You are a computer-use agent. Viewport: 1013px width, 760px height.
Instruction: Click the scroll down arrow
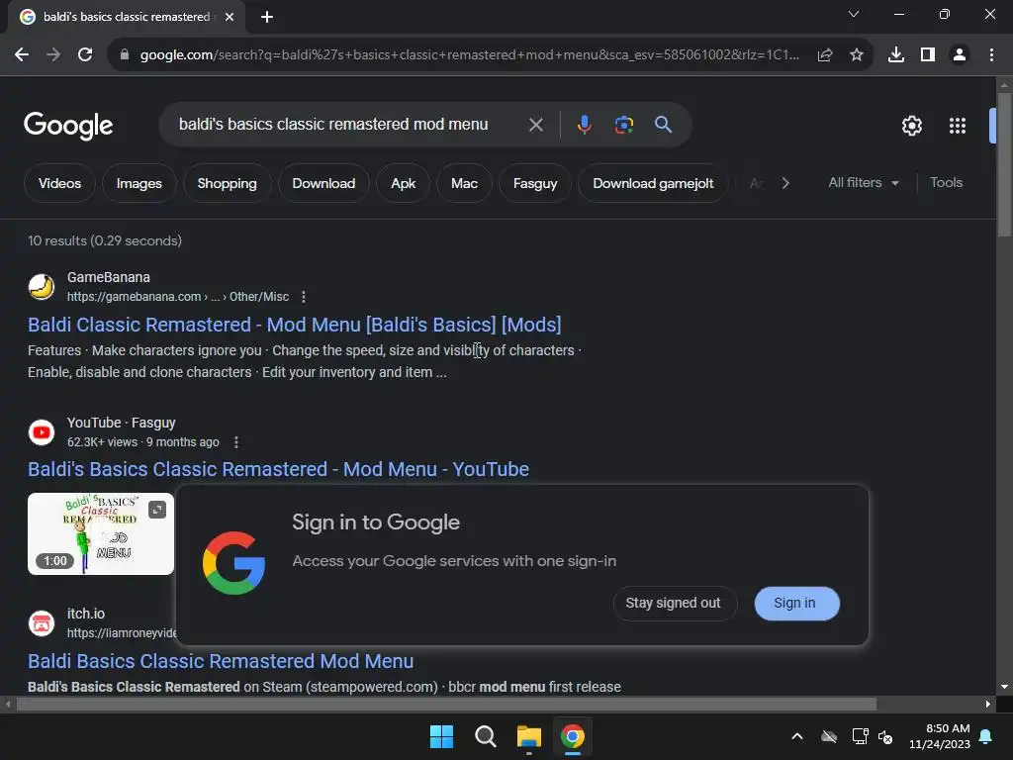(x=1004, y=687)
